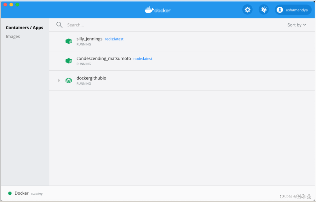This screenshot has height=202, width=316.
Task: Click RUNNING status under dockergithubio
Action: coord(83,84)
